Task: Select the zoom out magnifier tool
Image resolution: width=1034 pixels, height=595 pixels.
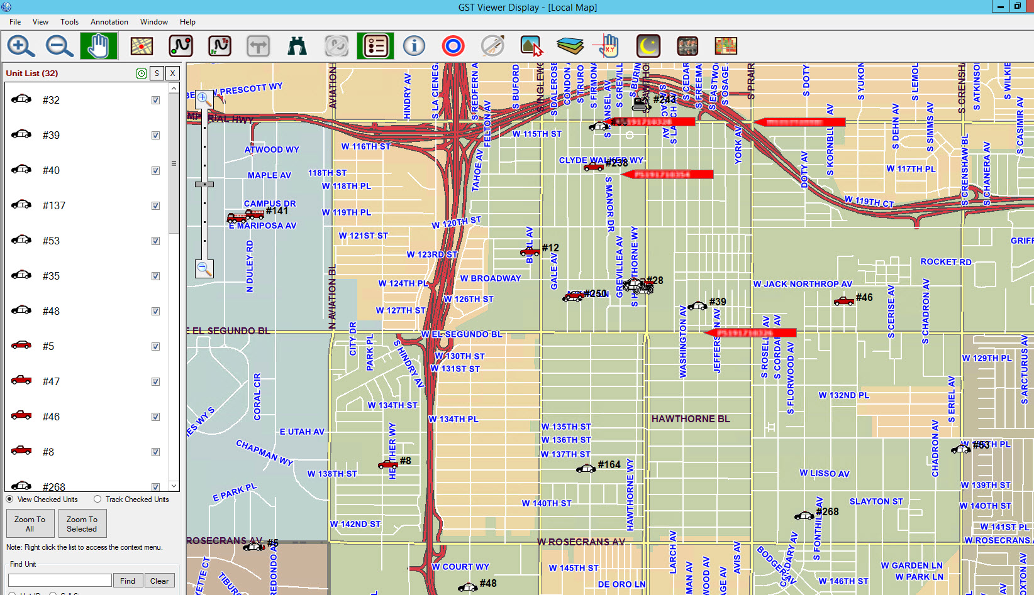Action: pos(59,46)
